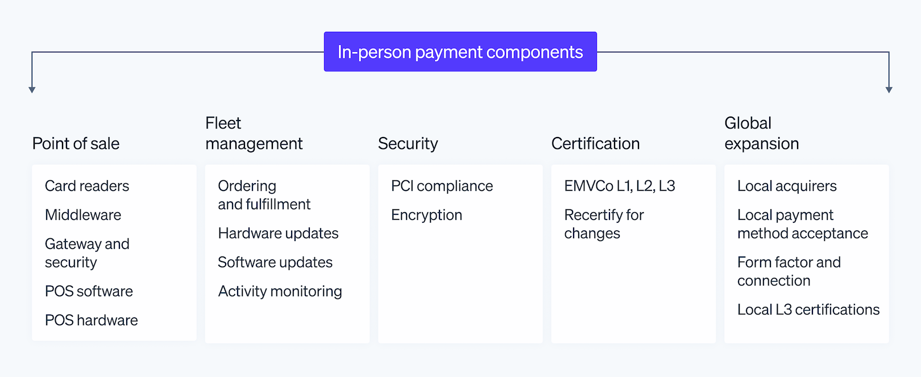Click Local acquirers entry
Viewport: 921px width, 377px height.
click(787, 186)
